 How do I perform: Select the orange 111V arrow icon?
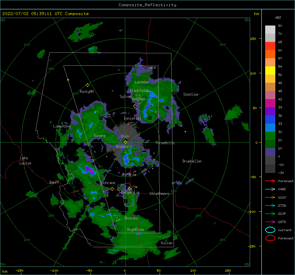(x=270, y=197)
